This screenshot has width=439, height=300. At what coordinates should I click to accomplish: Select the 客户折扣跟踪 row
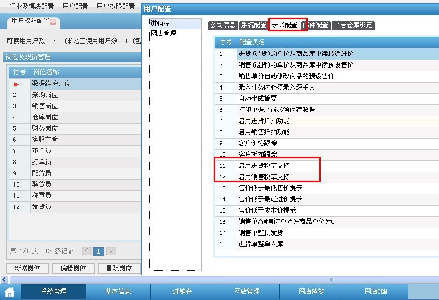click(327, 155)
